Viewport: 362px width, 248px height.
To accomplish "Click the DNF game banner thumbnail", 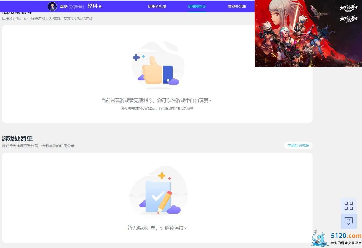I will [x=308, y=33].
